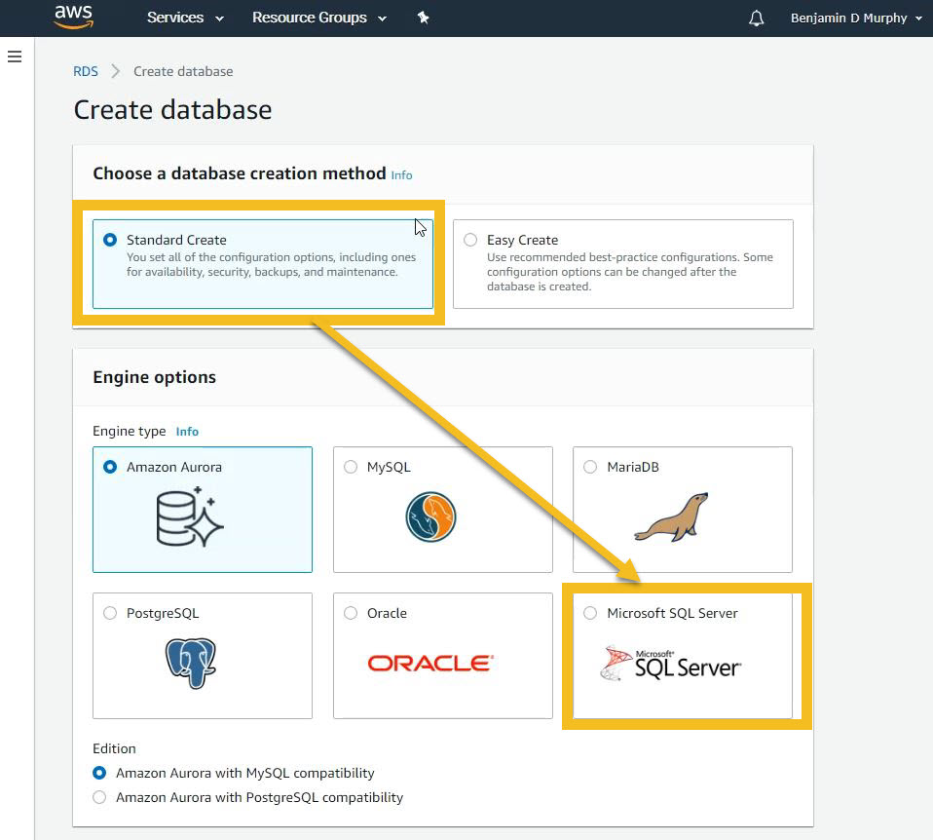
Task: Click the red Oracle logo
Action: [430, 664]
